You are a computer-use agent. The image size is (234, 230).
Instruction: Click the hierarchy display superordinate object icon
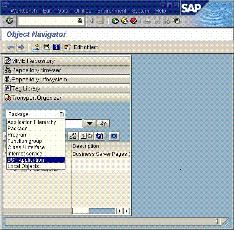tap(73, 136)
